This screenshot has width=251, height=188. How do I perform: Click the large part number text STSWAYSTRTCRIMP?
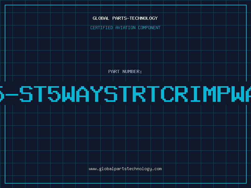(125, 94)
